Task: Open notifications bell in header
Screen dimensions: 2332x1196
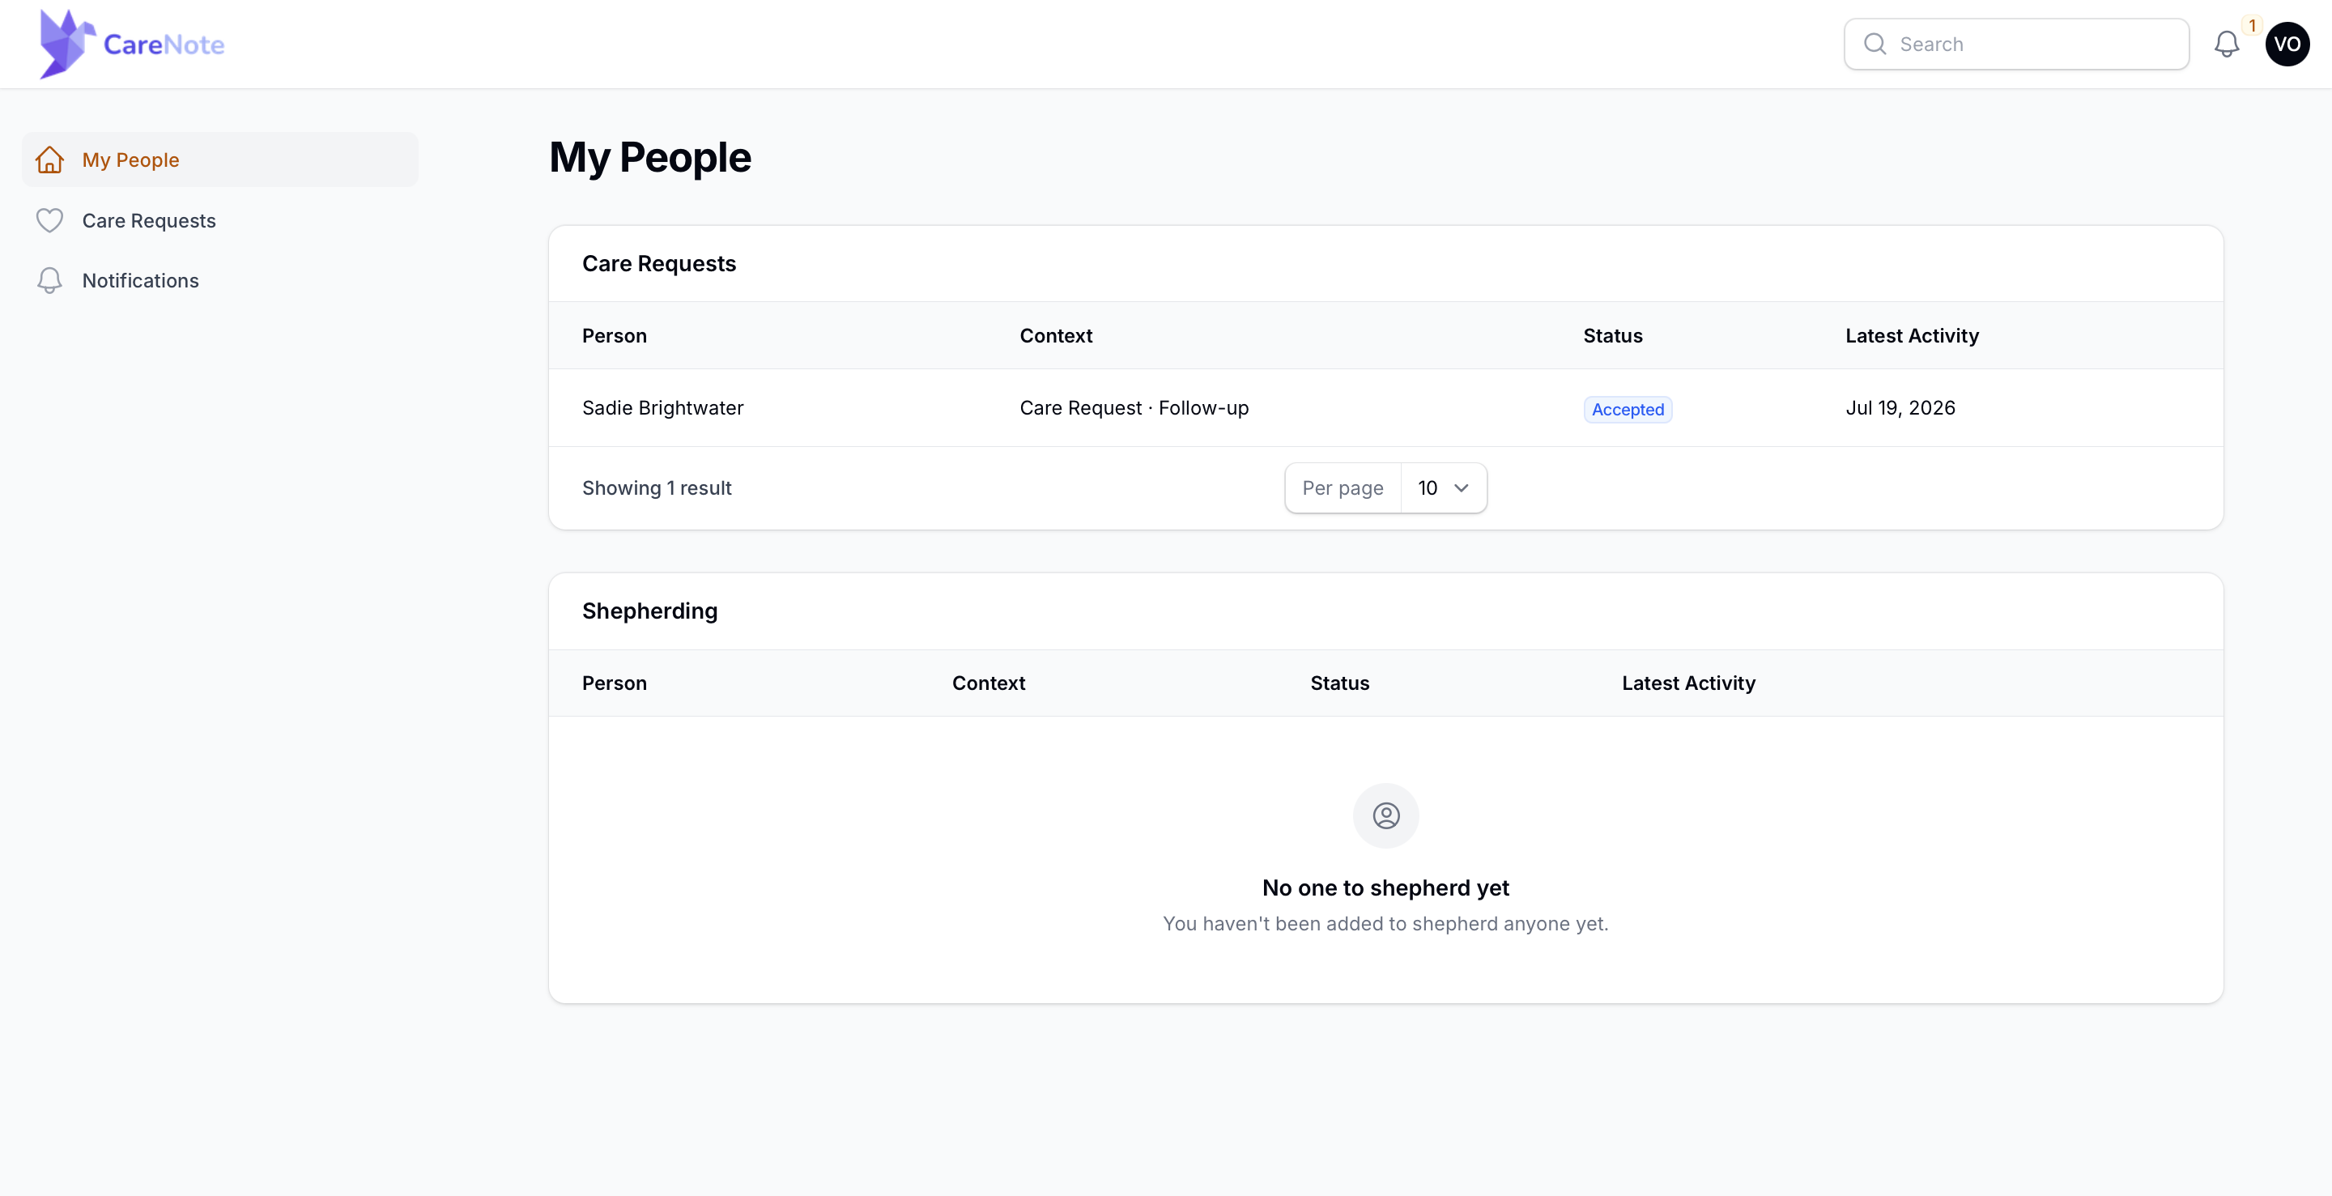Action: [2226, 45]
